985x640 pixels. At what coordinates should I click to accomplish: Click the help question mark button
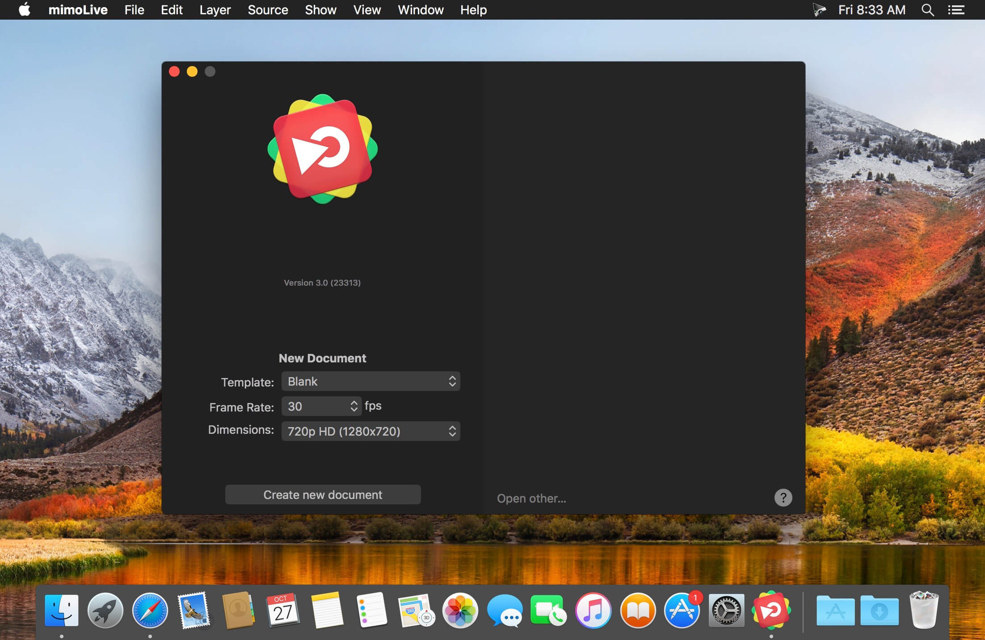tap(783, 498)
